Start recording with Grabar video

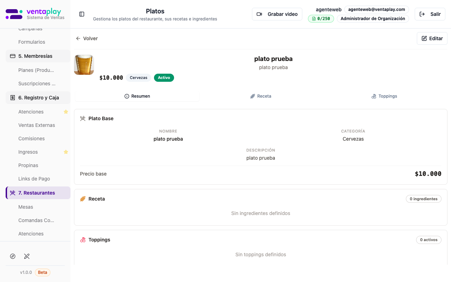click(x=277, y=14)
